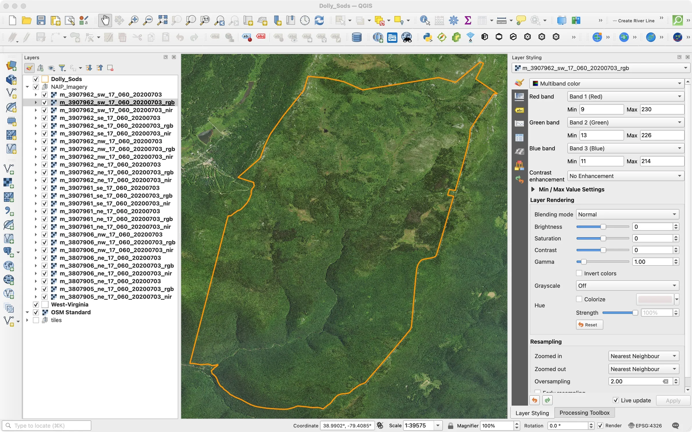
Task: Switch to the Processing Toolbox tab
Action: pyautogui.click(x=584, y=413)
